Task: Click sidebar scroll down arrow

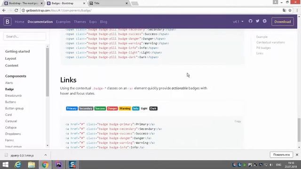Action: [48, 146]
